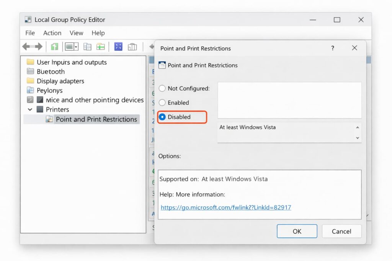Click the blue square toolbar icon

pos(118,47)
